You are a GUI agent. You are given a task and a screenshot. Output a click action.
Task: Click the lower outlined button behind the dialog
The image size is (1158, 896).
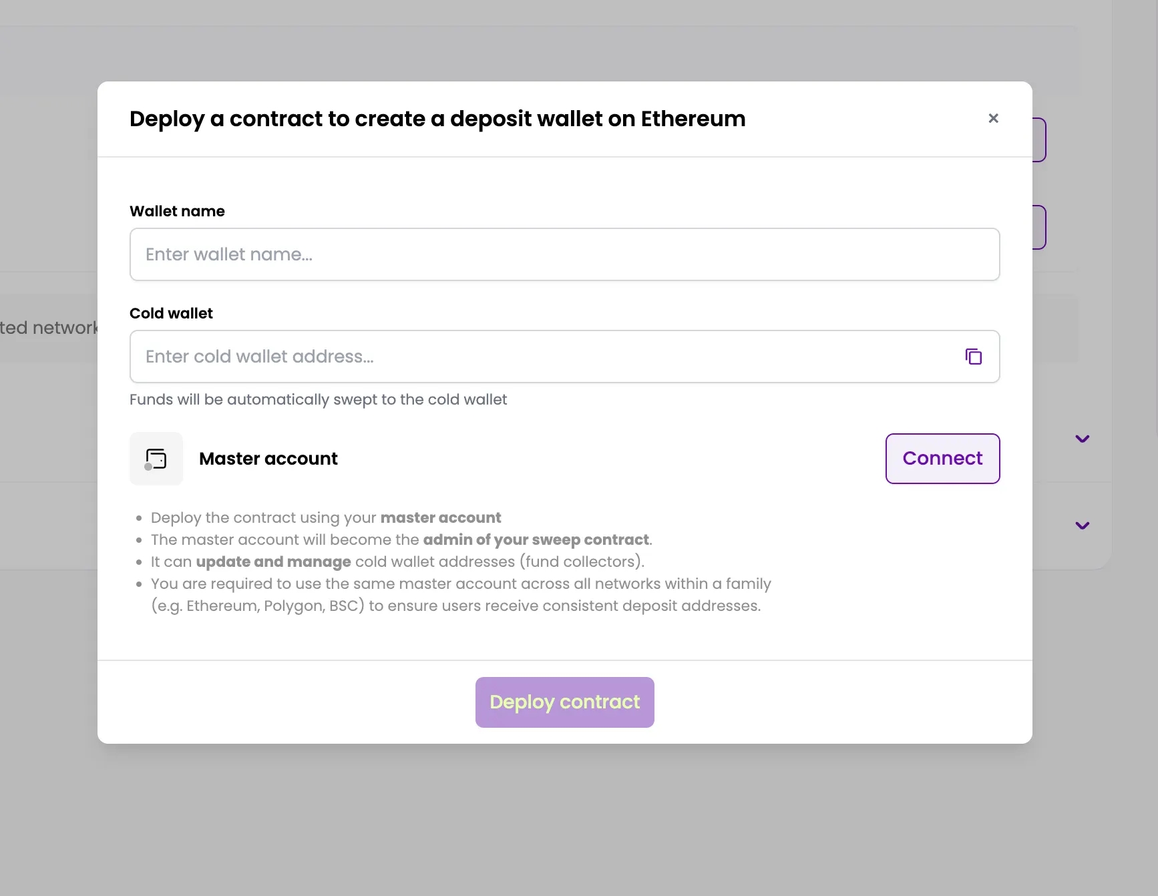click(1039, 227)
